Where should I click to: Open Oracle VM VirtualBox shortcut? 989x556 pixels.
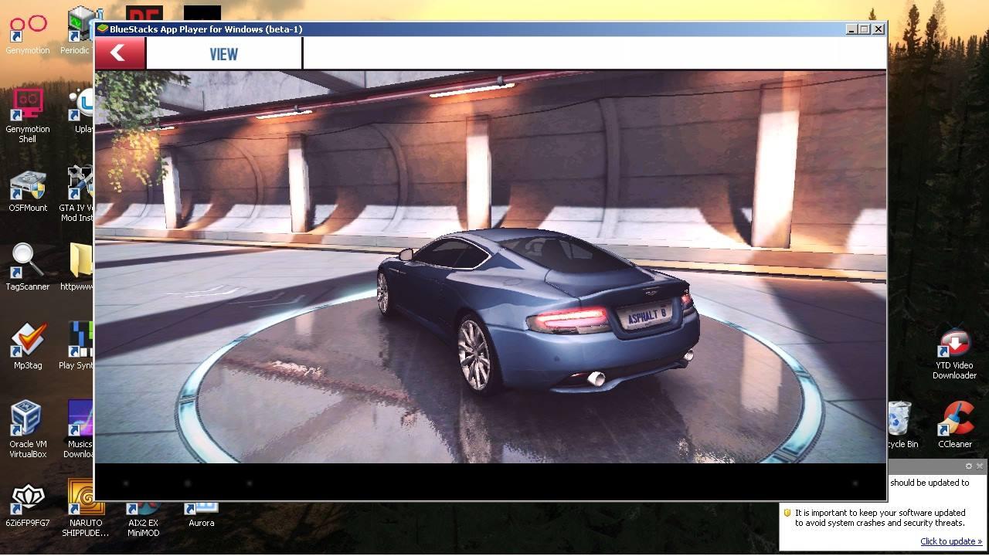(x=28, y=429)
